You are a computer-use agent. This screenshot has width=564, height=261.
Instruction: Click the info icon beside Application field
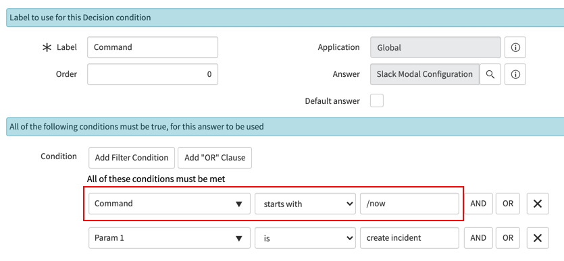[515, 47]
